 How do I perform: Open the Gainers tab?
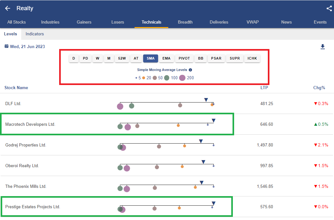(x=84, y=22)
